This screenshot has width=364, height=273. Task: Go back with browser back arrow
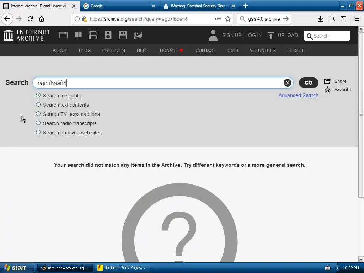click(x=7, y=19)
